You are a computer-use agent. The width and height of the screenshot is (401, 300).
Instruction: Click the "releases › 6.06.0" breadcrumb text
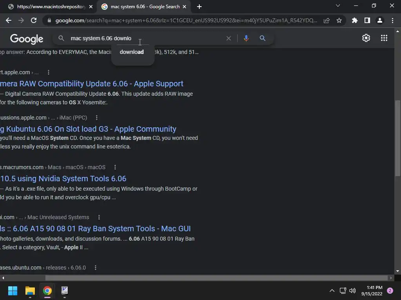click(66, 268)
